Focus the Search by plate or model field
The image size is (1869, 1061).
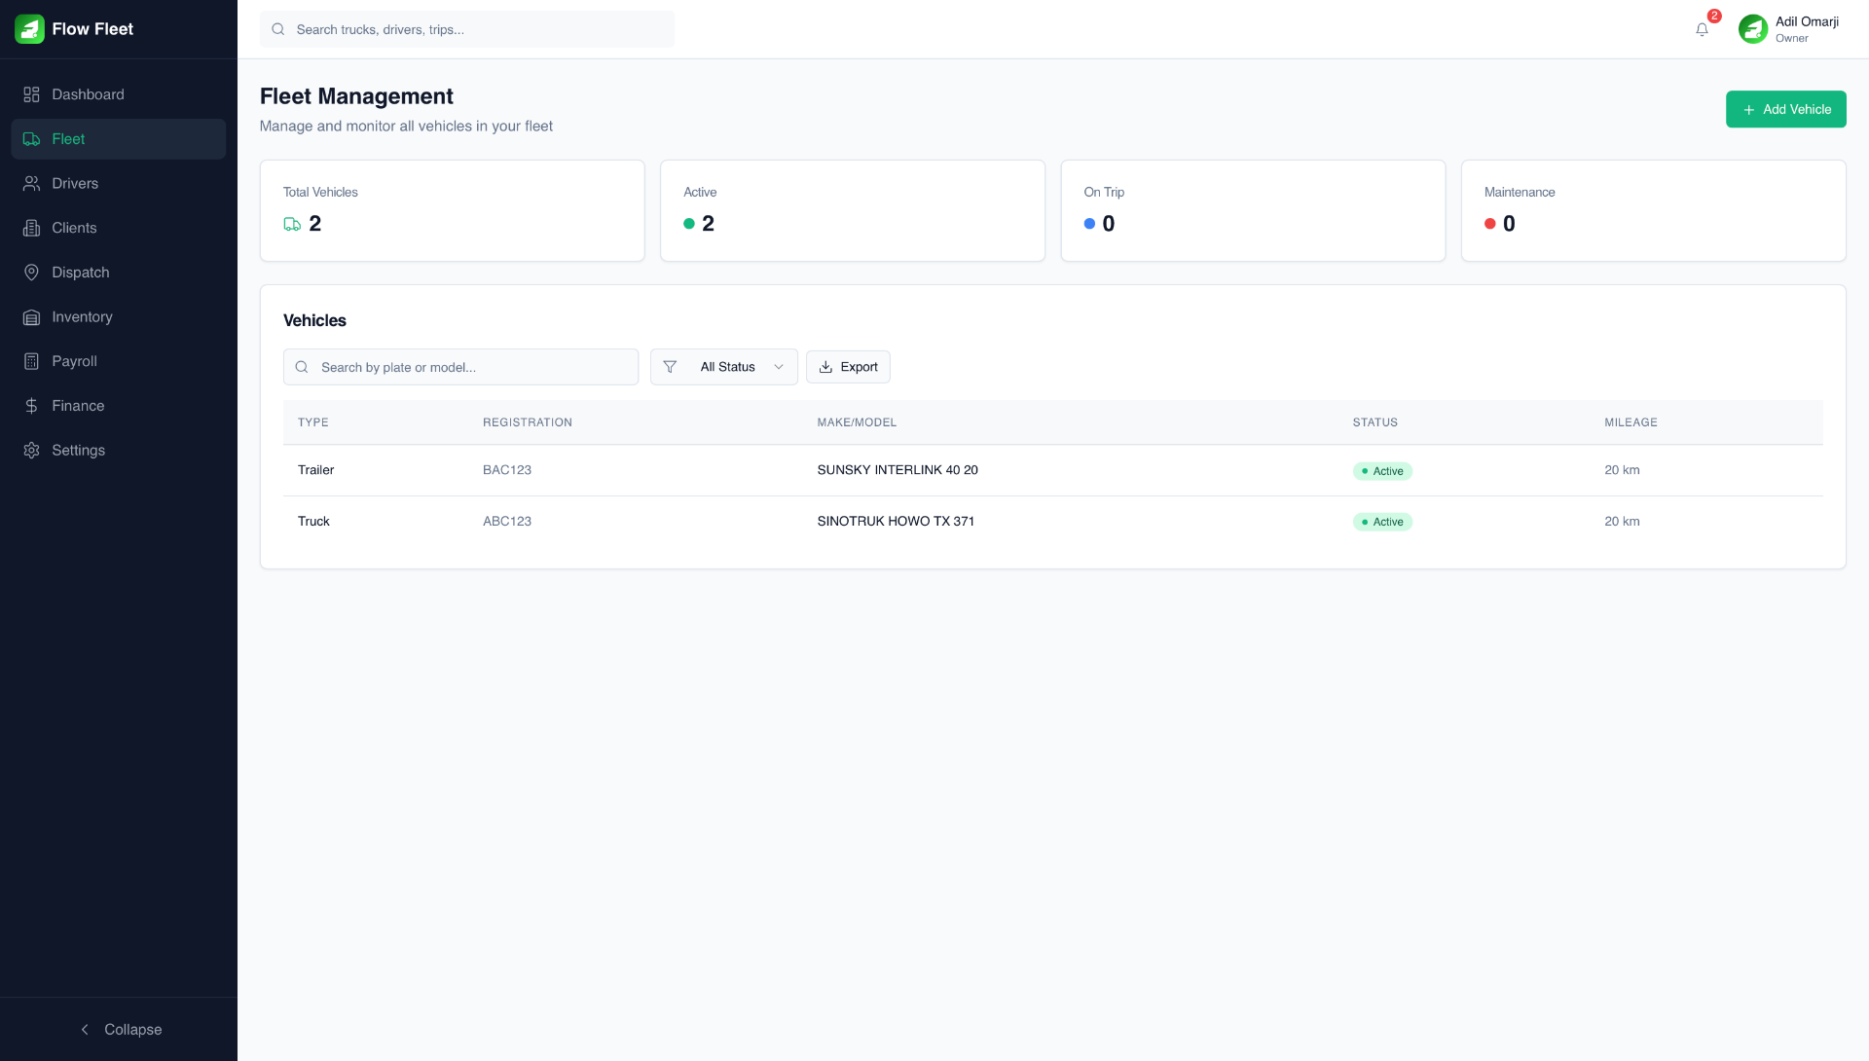click(460, 367)
